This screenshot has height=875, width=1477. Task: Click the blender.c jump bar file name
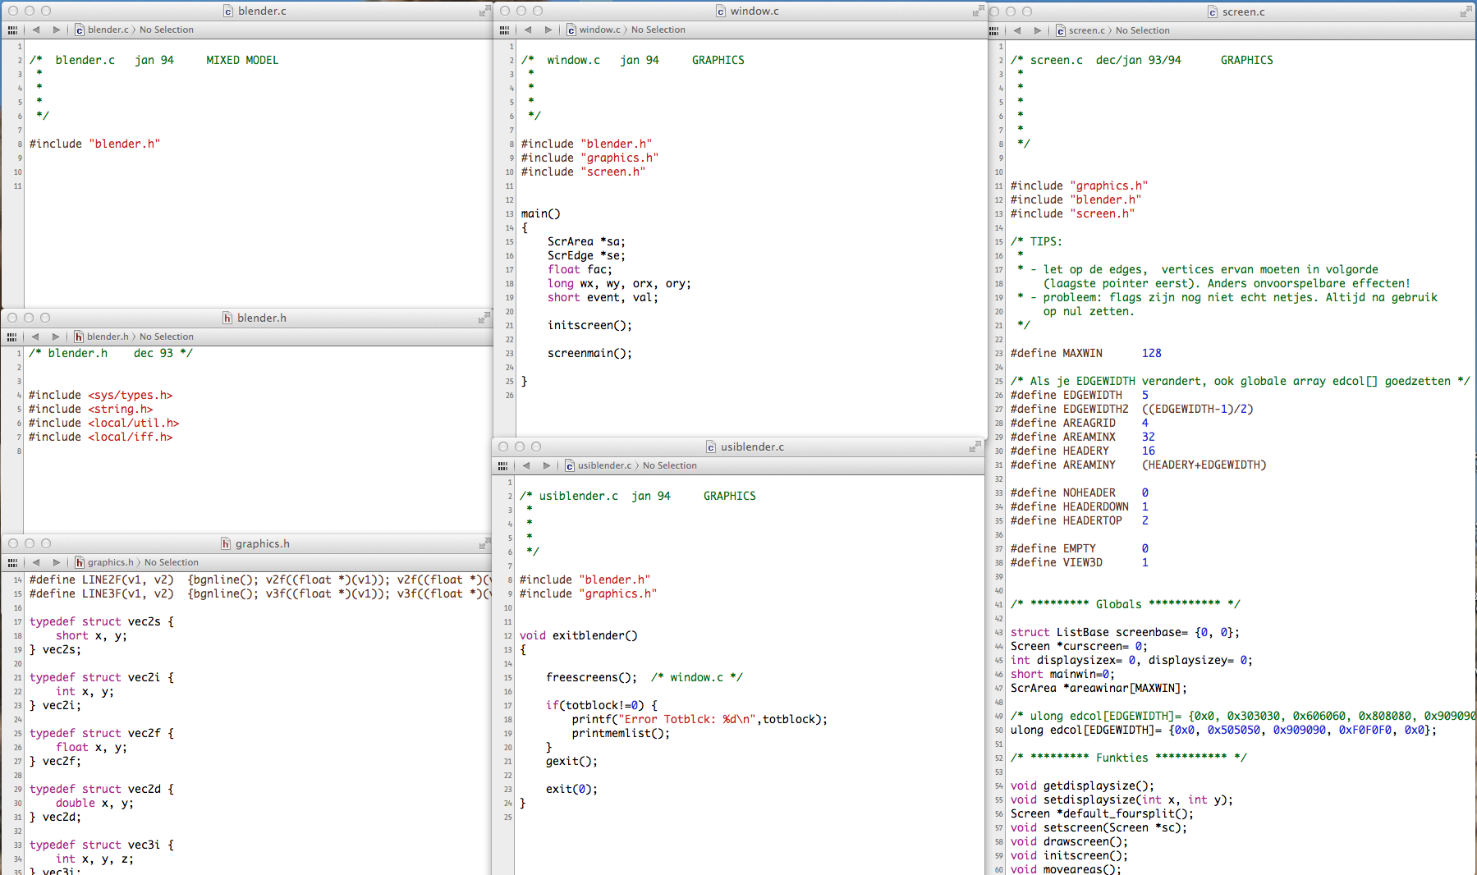[x=108, y=30]
